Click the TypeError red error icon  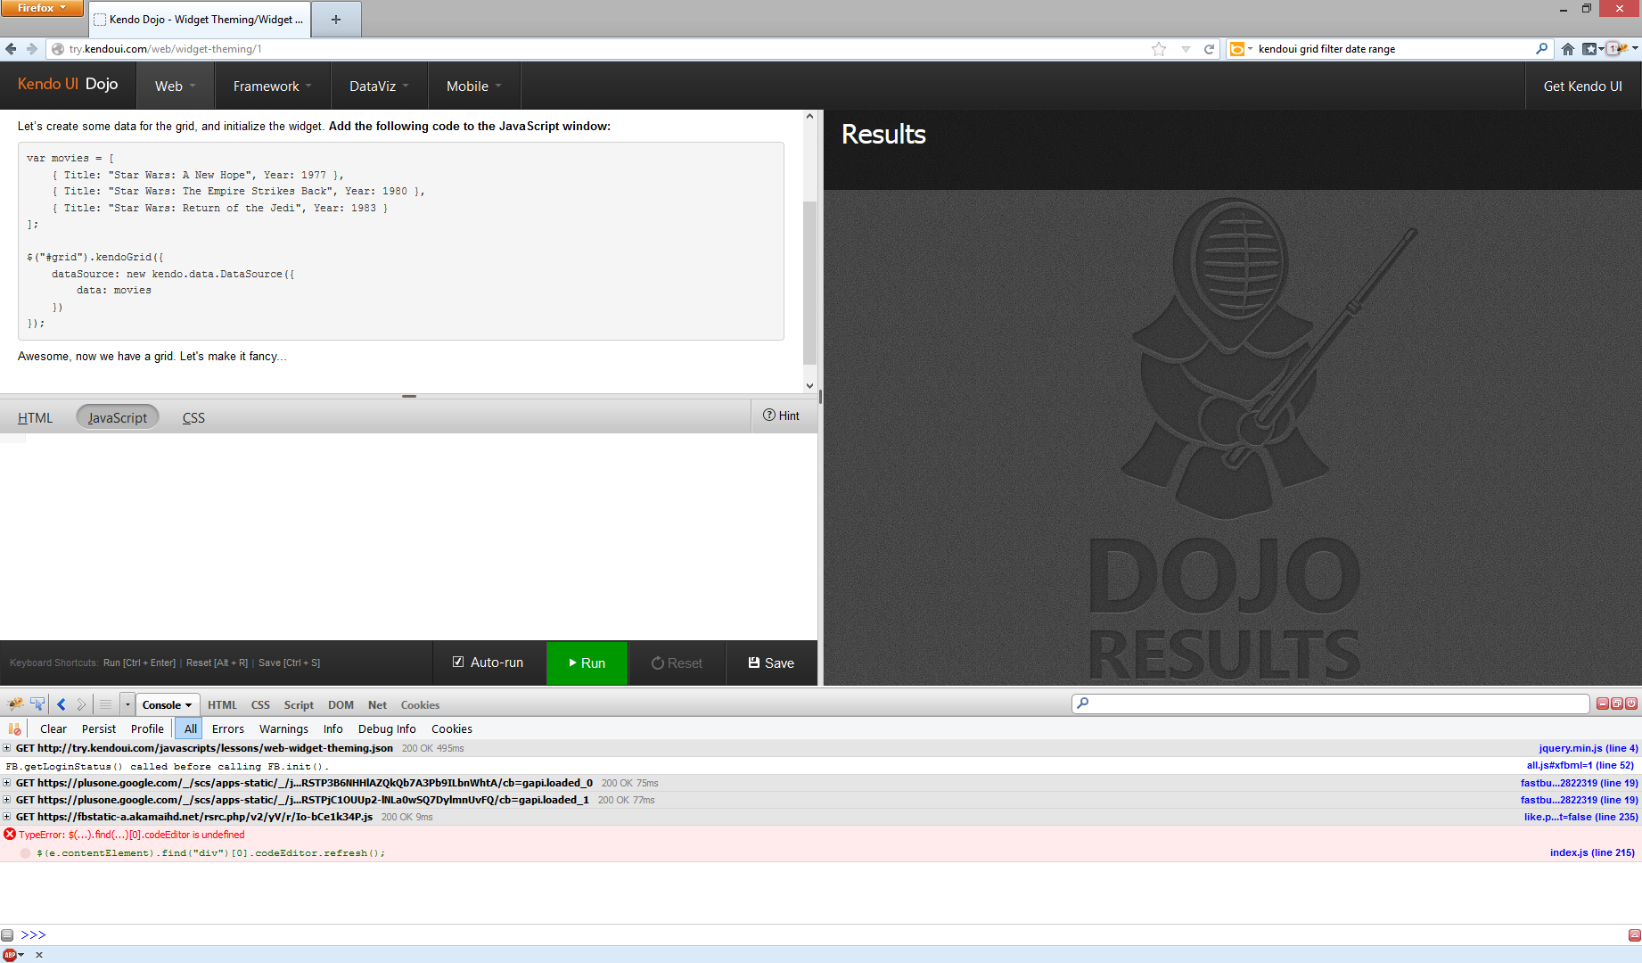tap(10, 835)
